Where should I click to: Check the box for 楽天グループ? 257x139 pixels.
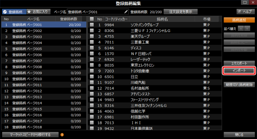click(92, 36)
